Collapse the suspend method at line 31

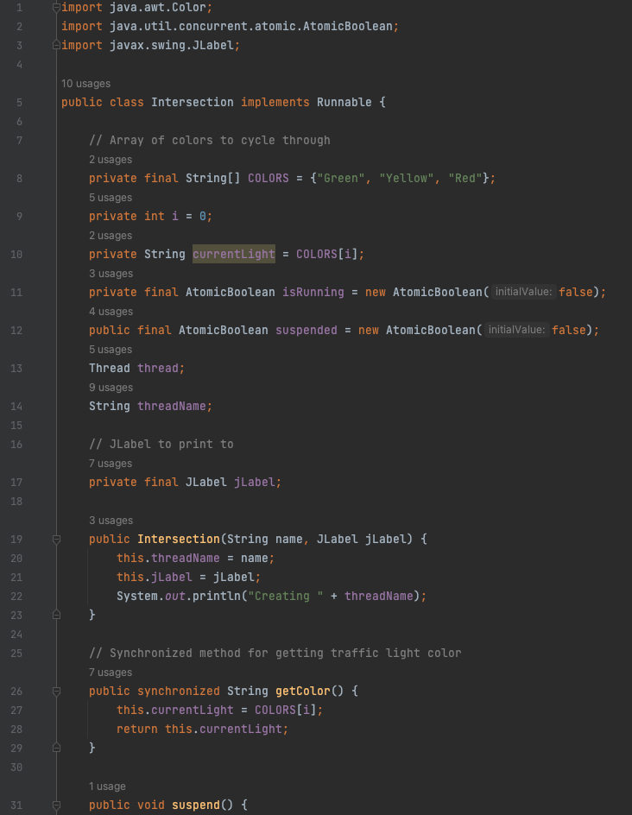[x=57, y=806]
